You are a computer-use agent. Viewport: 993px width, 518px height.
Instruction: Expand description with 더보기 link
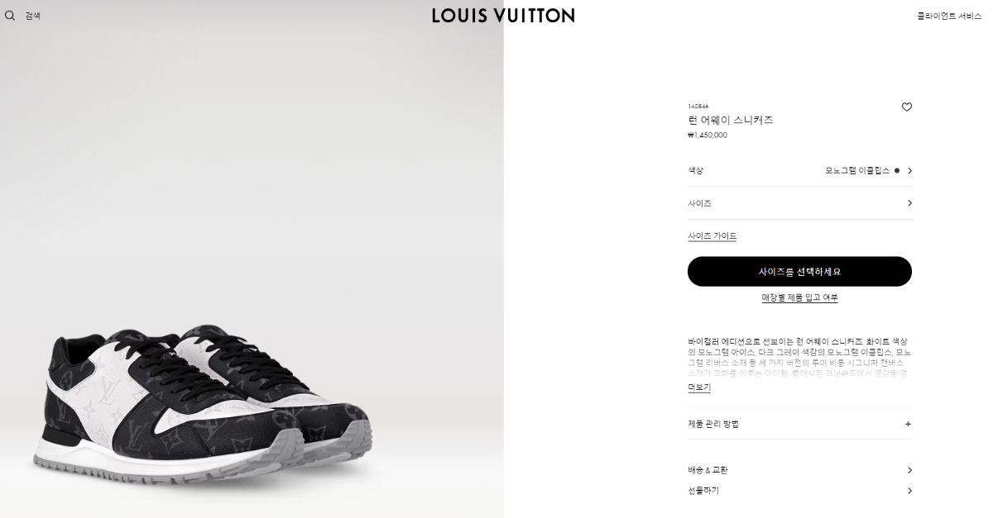pos(698,387)
